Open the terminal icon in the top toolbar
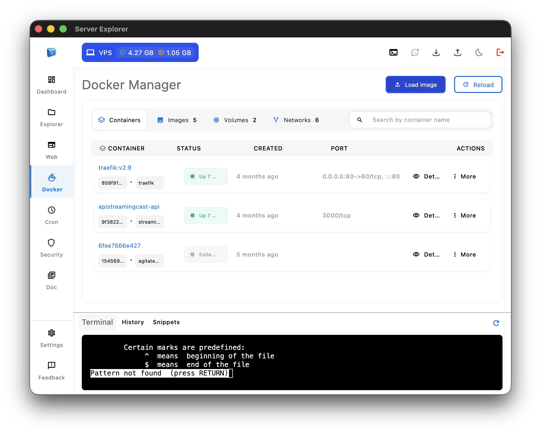Screen dimensions: 541x434 393,52
